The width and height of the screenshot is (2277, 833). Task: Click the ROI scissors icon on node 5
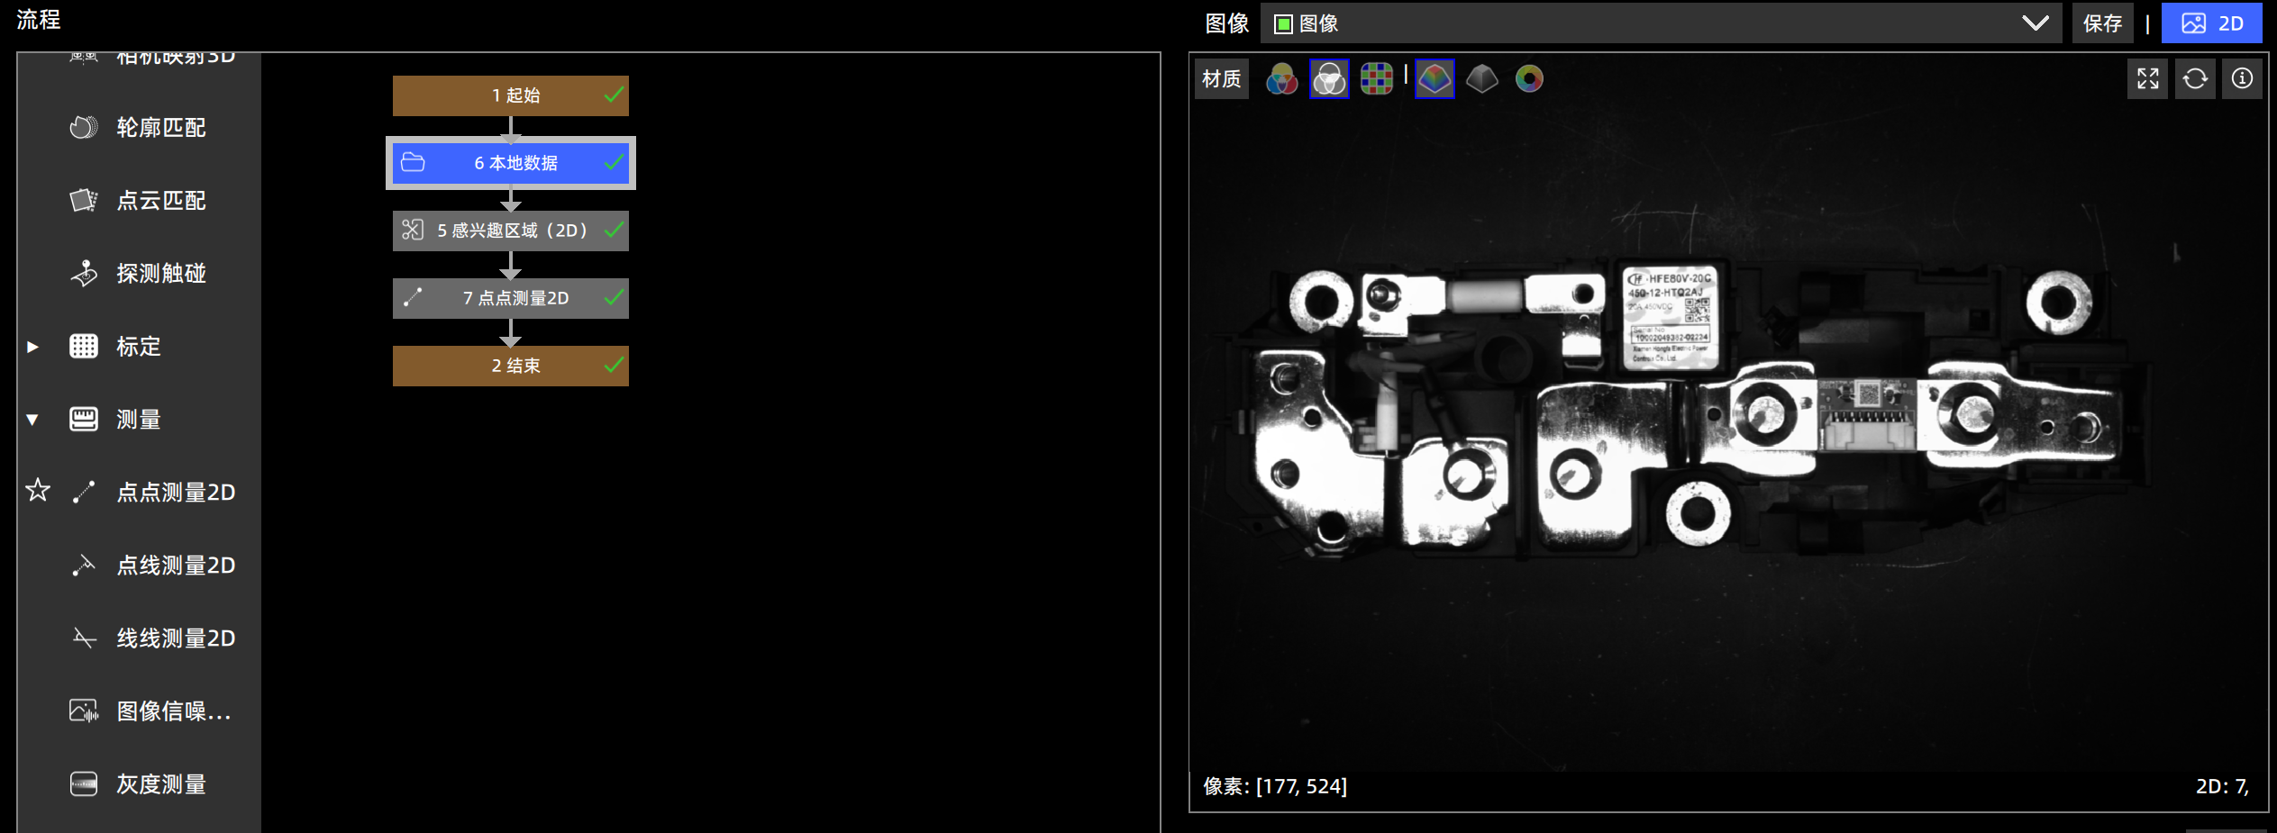pos(413,230)
